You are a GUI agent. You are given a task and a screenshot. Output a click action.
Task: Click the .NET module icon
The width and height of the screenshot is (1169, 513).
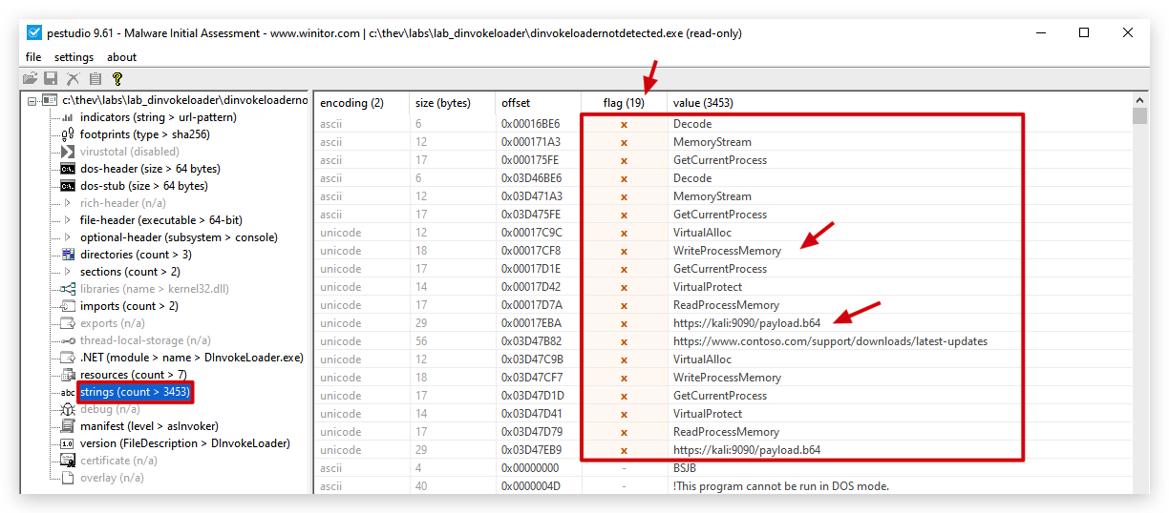[68, 358]
